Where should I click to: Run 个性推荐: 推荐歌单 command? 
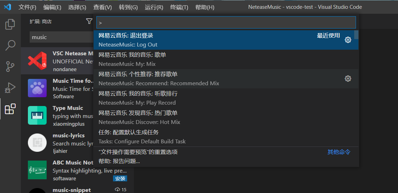tap(226, 79)
